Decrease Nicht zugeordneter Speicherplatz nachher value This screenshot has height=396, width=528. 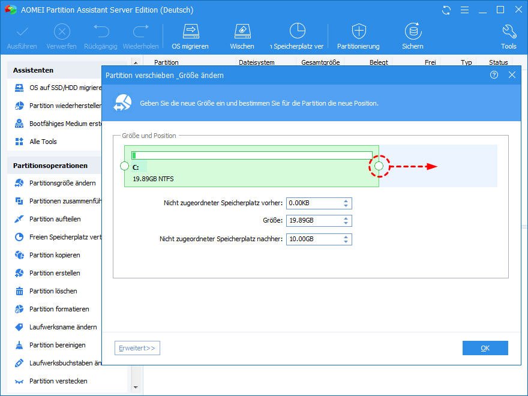[x=346, y=241]
